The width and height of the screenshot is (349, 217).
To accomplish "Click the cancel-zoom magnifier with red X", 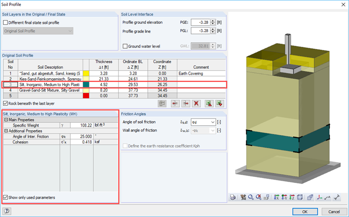I will point(259,197).
